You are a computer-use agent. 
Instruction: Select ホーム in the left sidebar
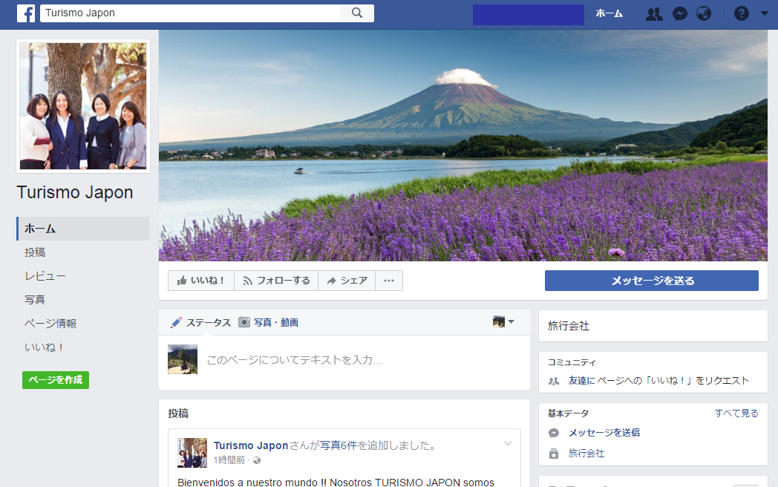pos(83,229)
